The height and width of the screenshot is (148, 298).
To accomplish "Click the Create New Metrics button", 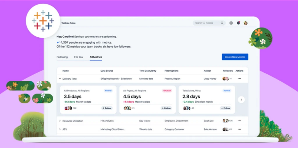I will [x=235, y=57].
